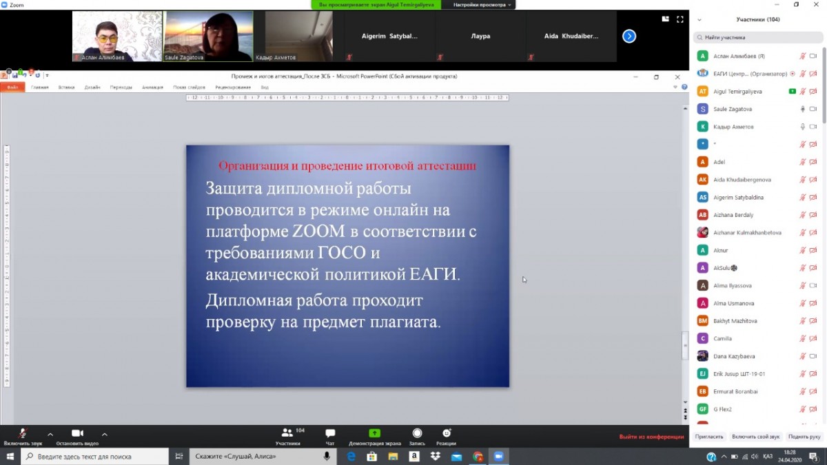The image size is (827, 465).
Task: Switch the video gallery layout view icon
Action: [x=666, y=19]
